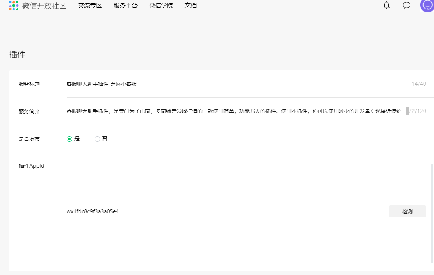Open the 交流专区 menu item
This screenshot has width=434, height=275.
pyautogui.click(x=90, y=6)
